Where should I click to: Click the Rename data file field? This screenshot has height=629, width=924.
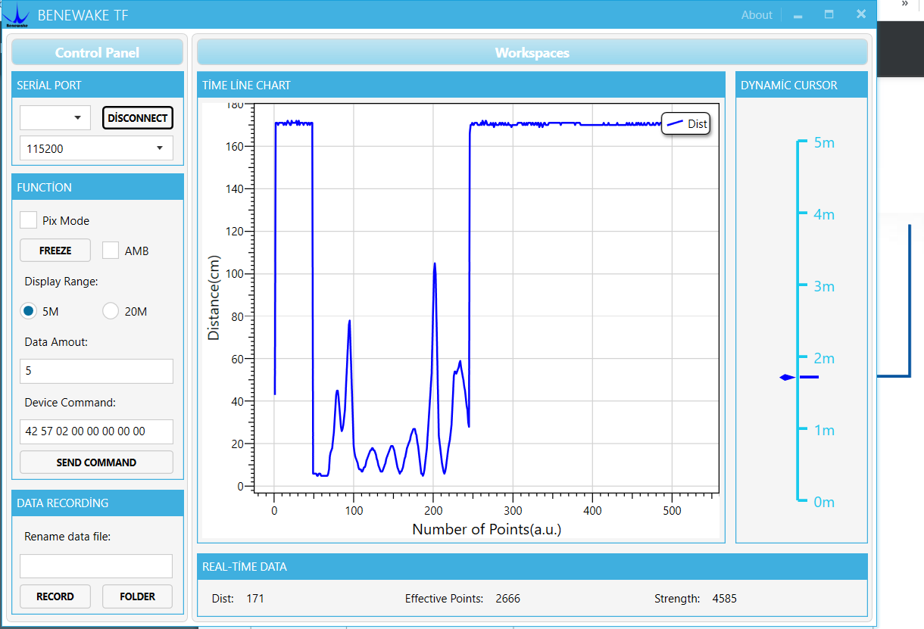pyautogui.click(x=96, y=566)
